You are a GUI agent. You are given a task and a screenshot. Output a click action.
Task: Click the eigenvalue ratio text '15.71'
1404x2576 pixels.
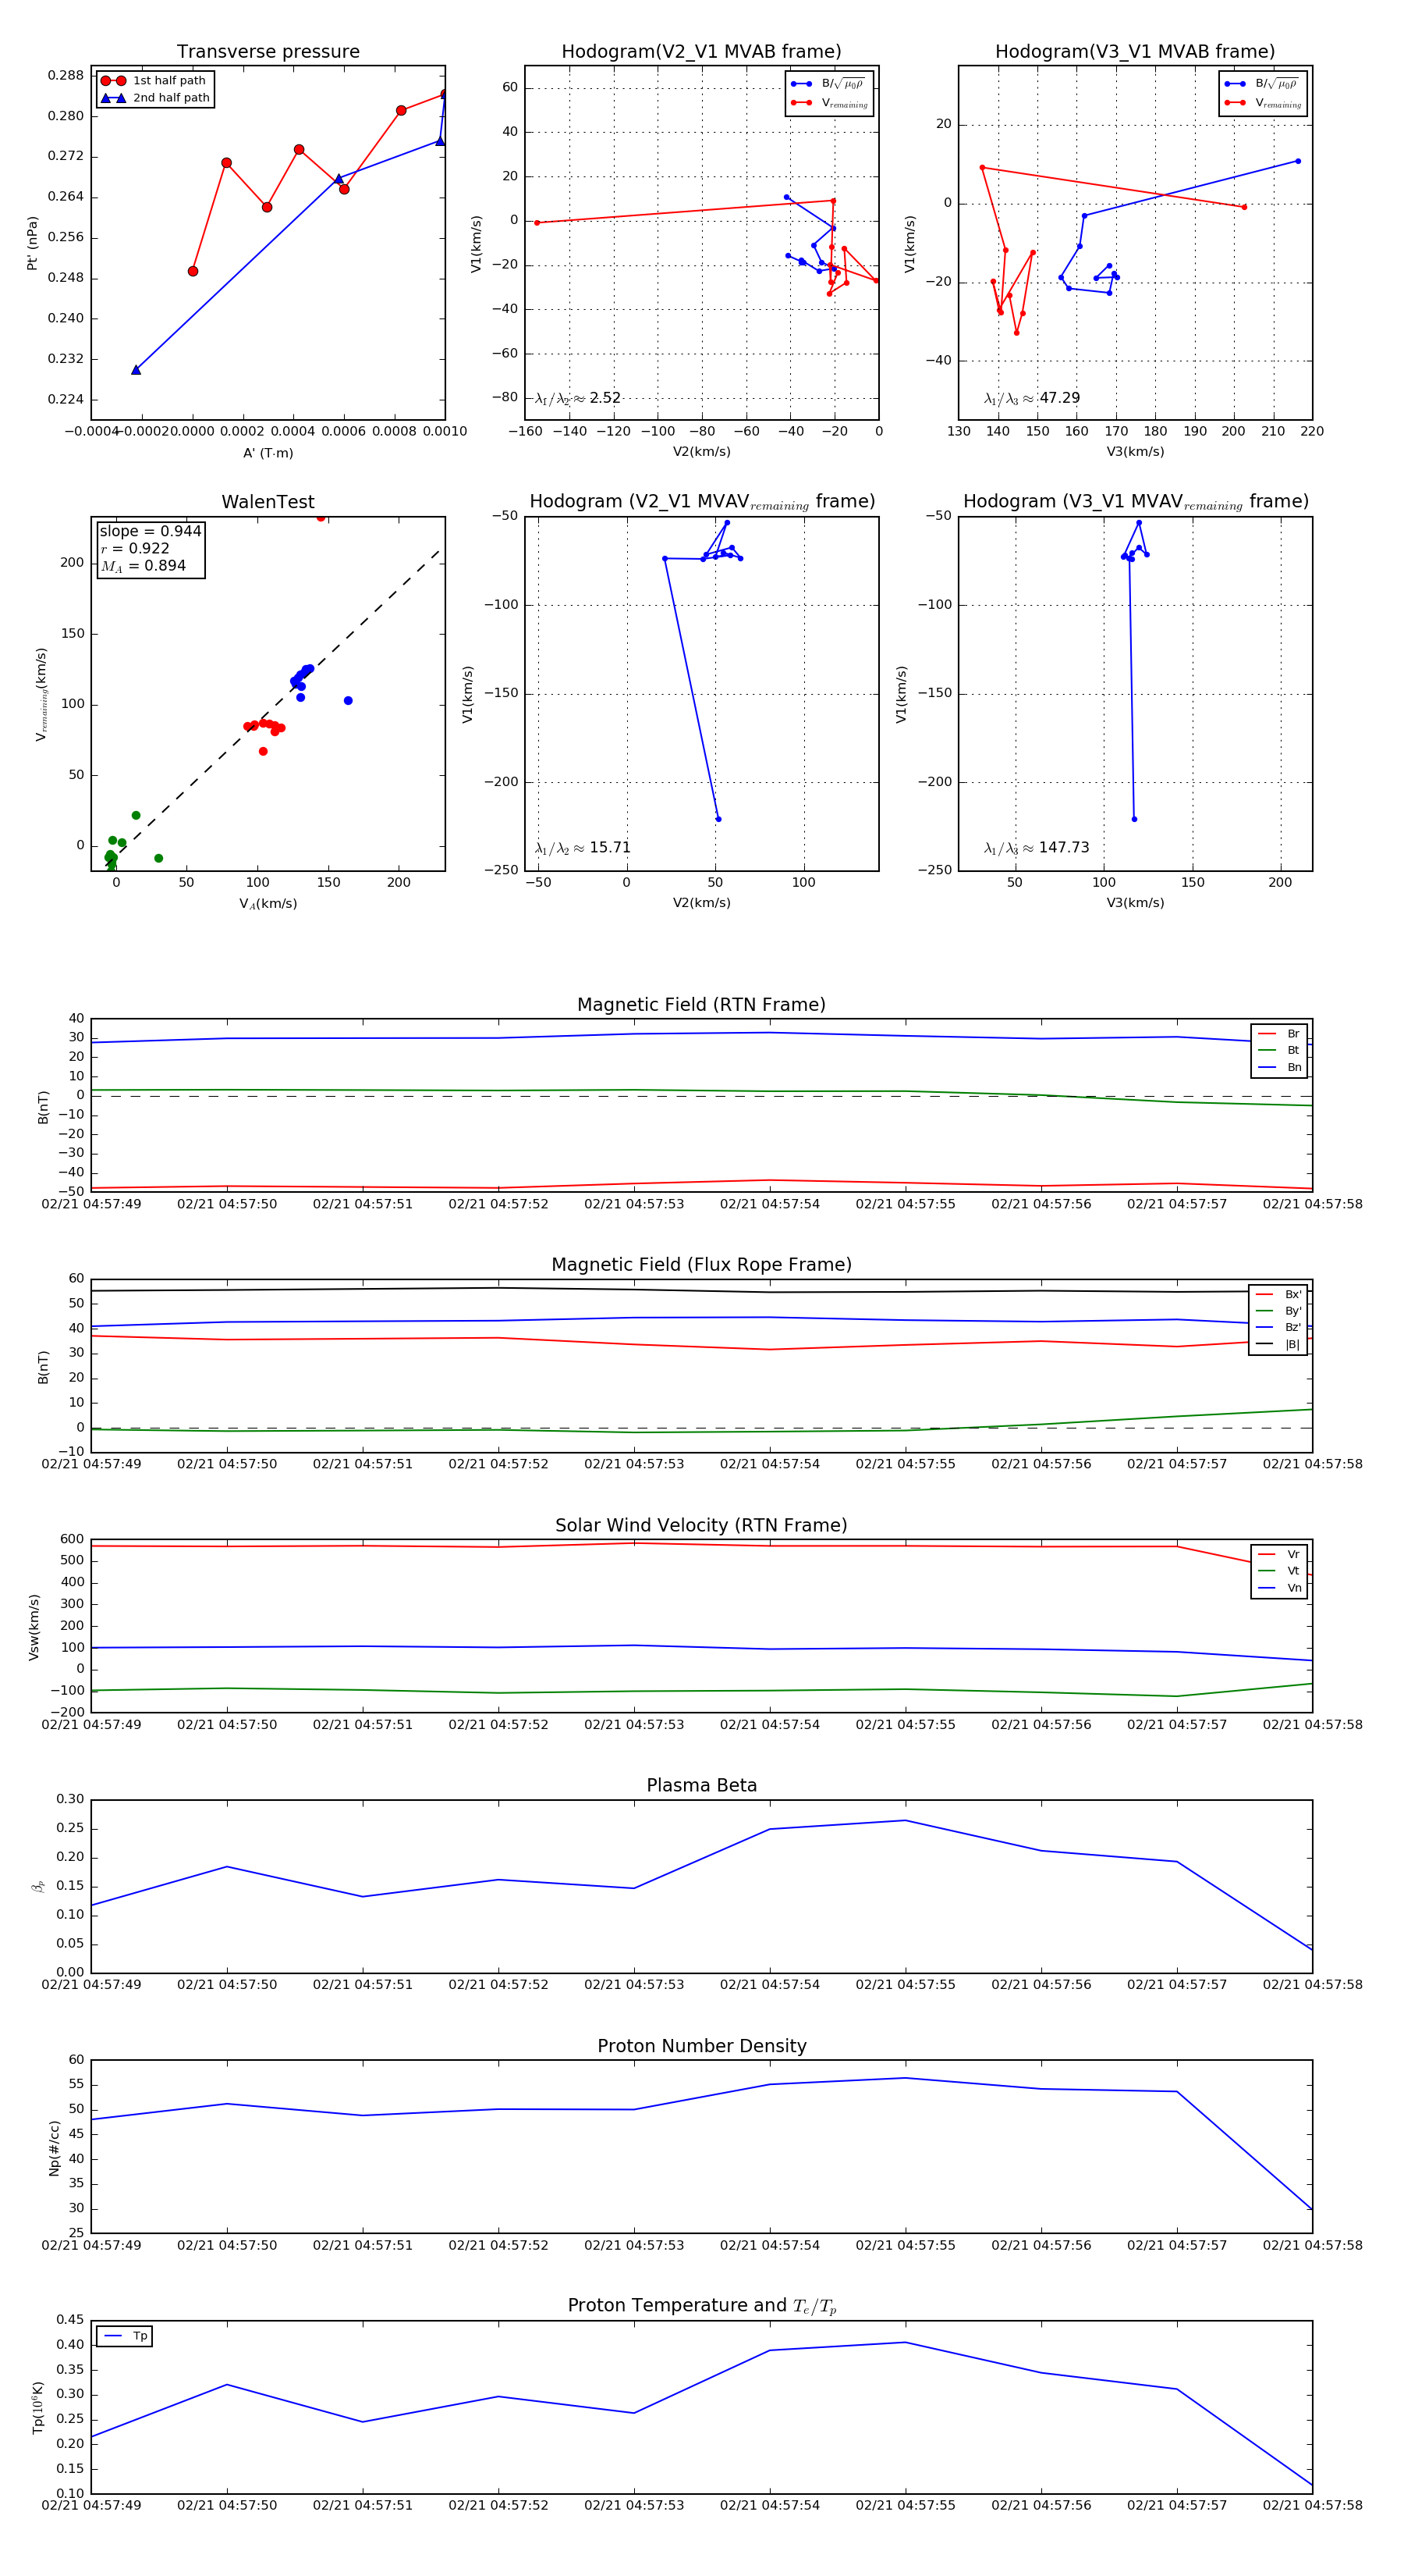click(x=609, y=848)
